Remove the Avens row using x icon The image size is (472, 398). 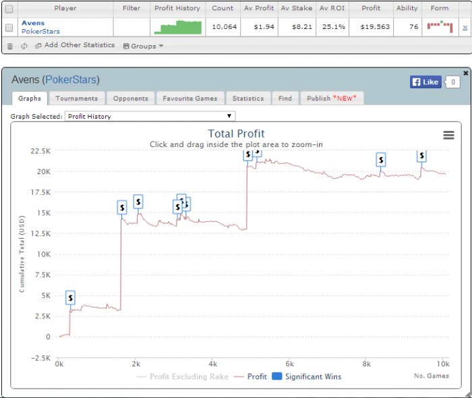click(x=465, y=28)
